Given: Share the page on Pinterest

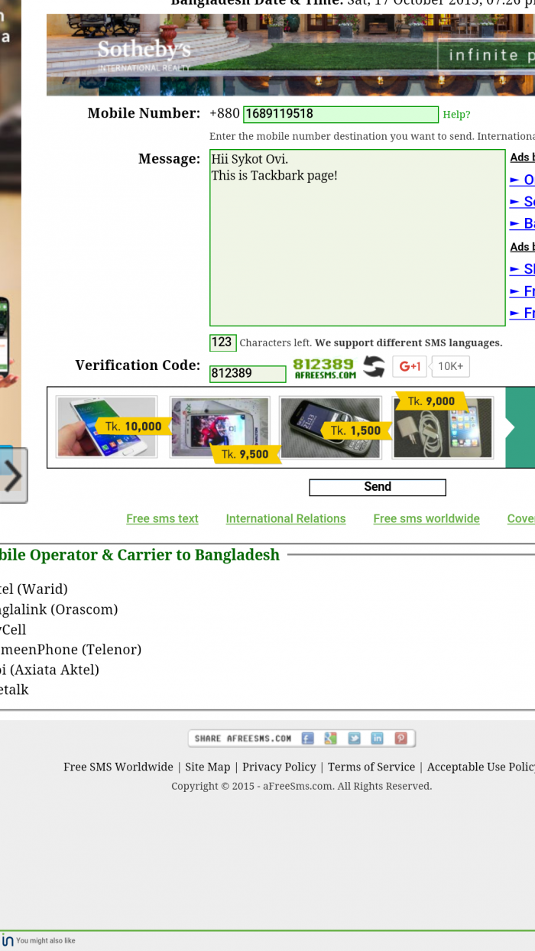Looking at the screenshot, I should 400,738.
